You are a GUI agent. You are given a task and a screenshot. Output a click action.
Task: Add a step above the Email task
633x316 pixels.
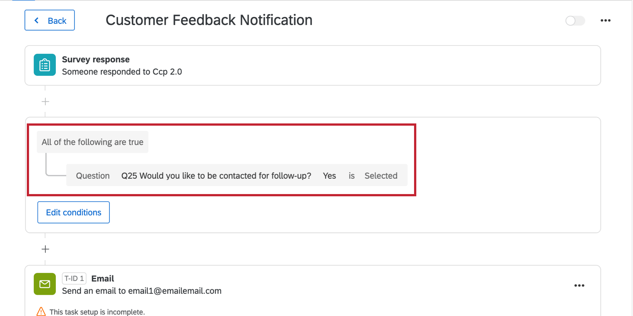pos(45,249)
